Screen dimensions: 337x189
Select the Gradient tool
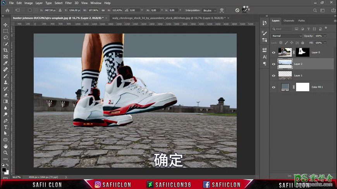(5, 102)
